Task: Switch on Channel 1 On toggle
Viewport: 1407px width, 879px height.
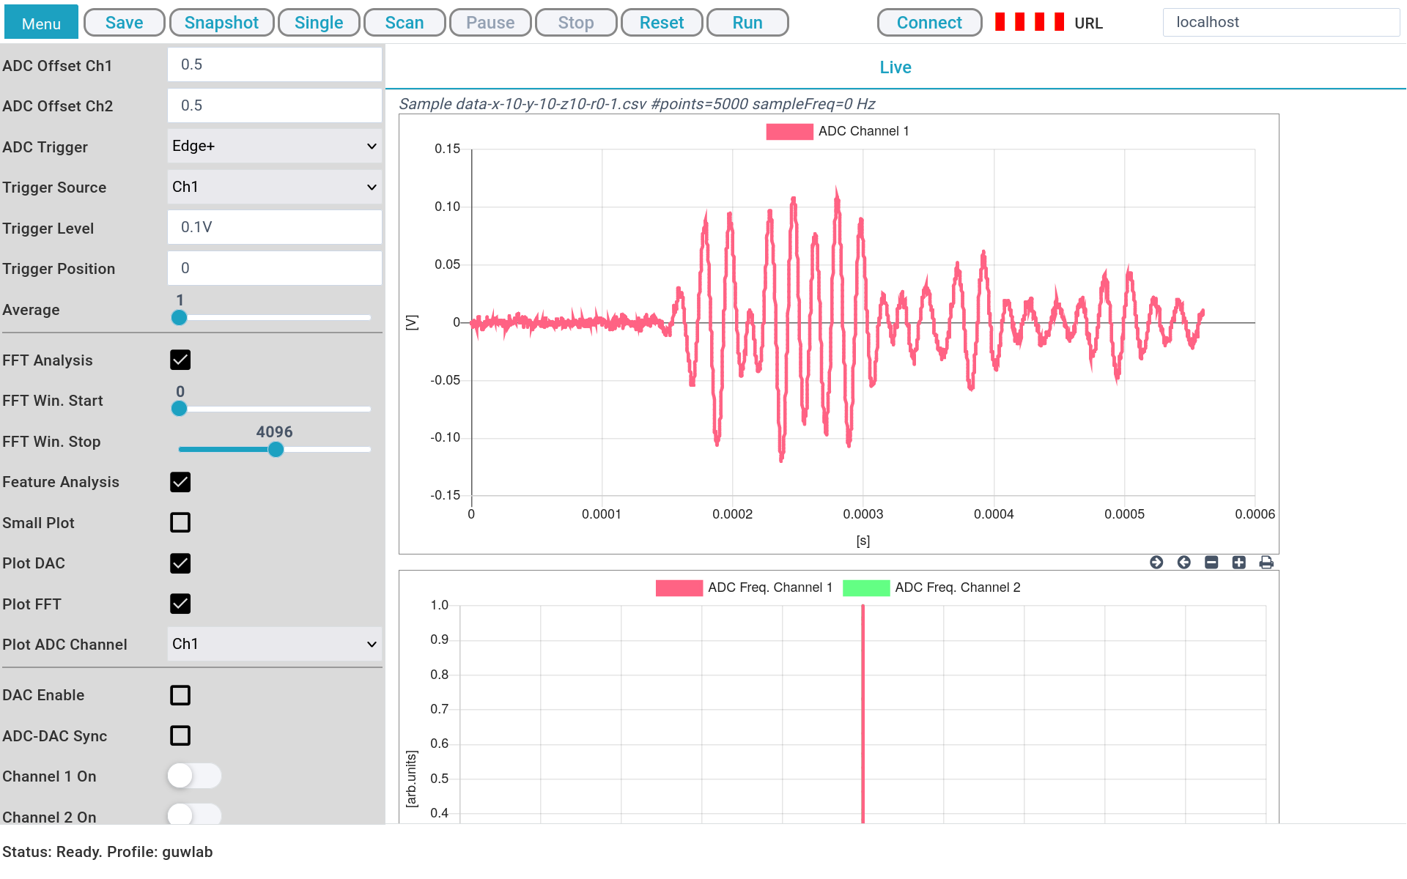Action: 194,776
